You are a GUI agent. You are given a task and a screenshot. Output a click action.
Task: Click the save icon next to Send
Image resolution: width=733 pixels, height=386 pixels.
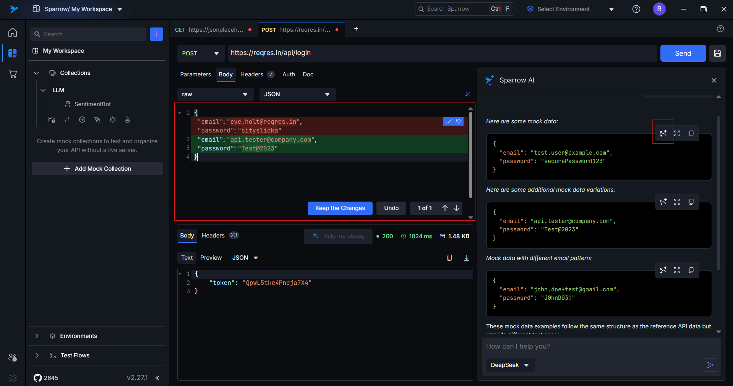pyautogui.click(x=717, y=53)
